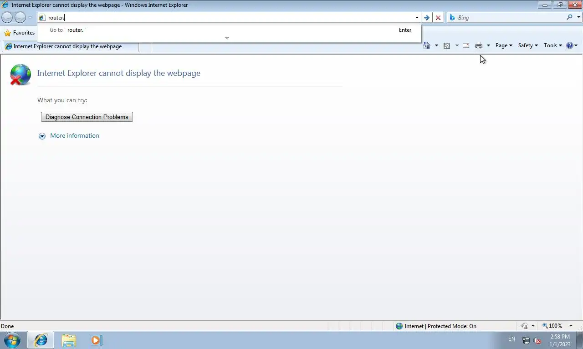Click the Show desktop strip
The image size is (583, 349).
coord(579,340)
